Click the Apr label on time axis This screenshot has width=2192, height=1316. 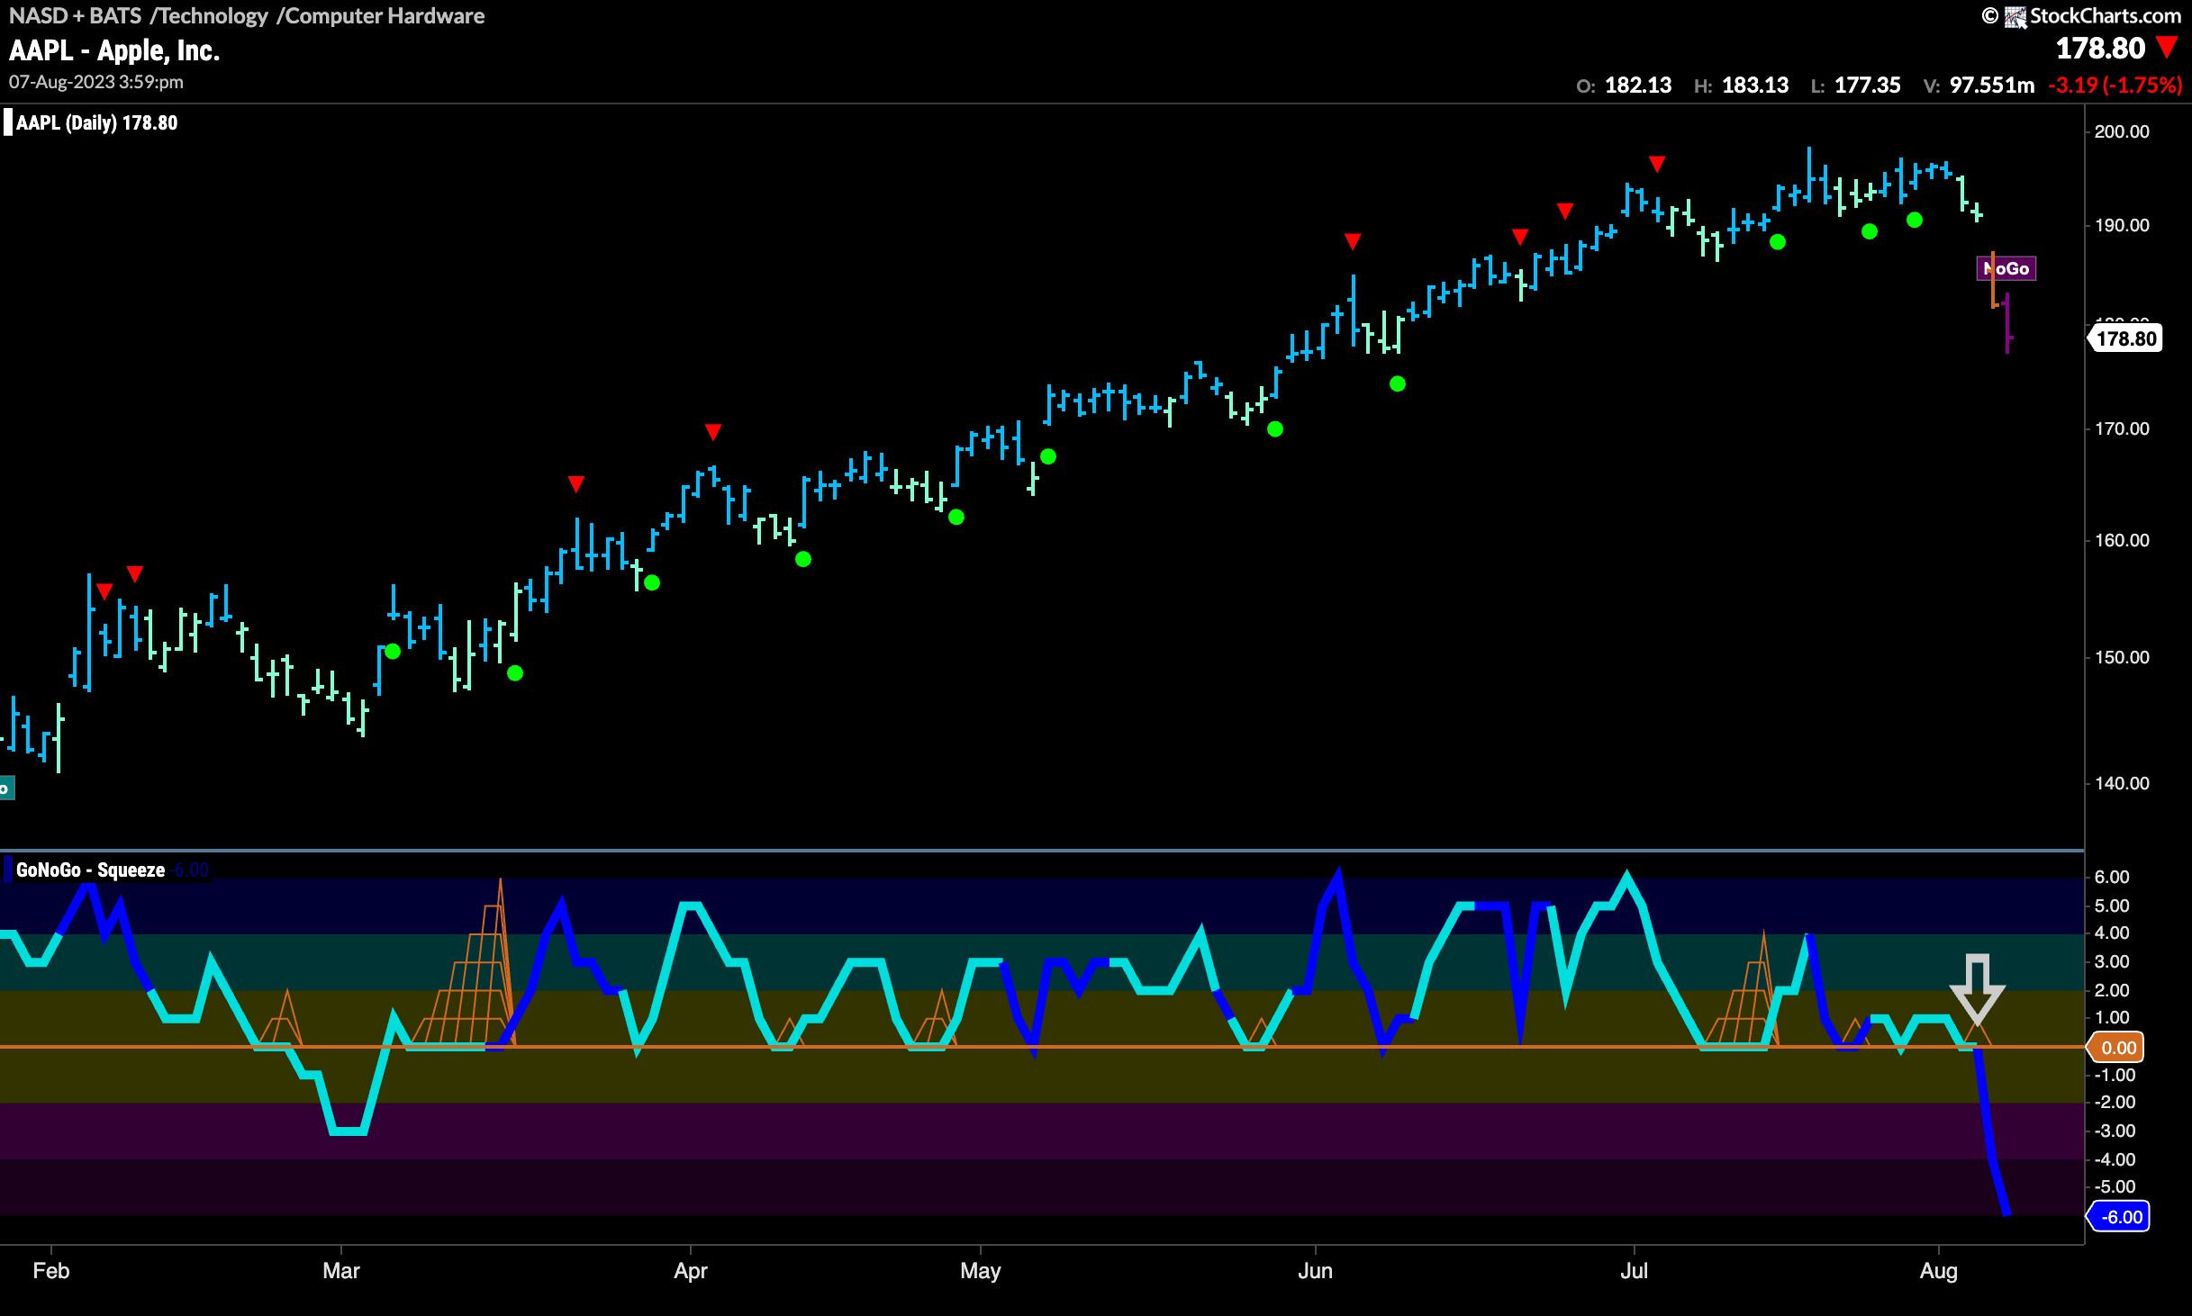[x=691, y=1270]
